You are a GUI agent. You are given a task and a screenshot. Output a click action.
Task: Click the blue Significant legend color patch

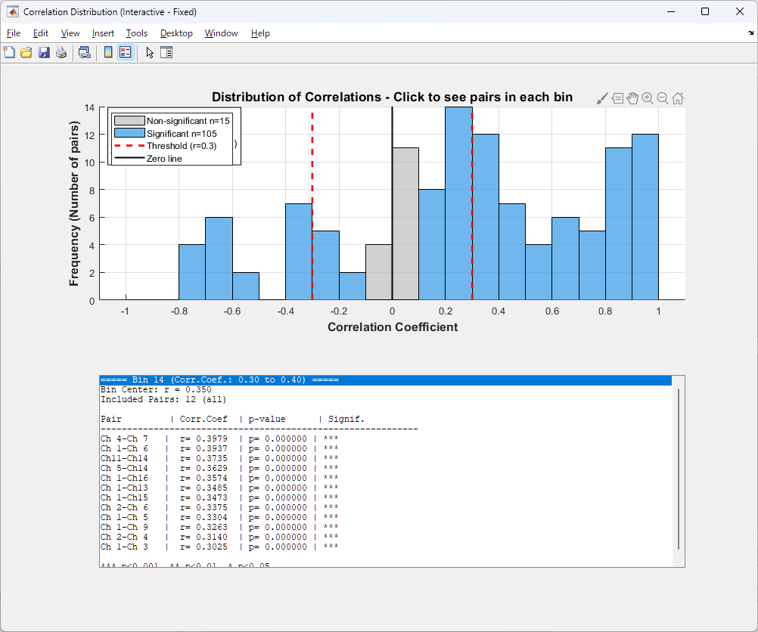click(129, 133)
